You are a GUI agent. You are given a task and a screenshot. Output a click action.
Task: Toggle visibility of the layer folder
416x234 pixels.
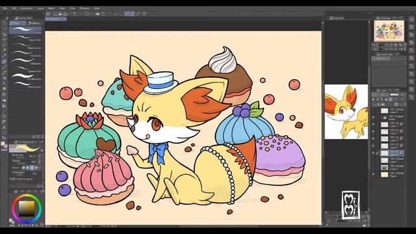(373, 118)
